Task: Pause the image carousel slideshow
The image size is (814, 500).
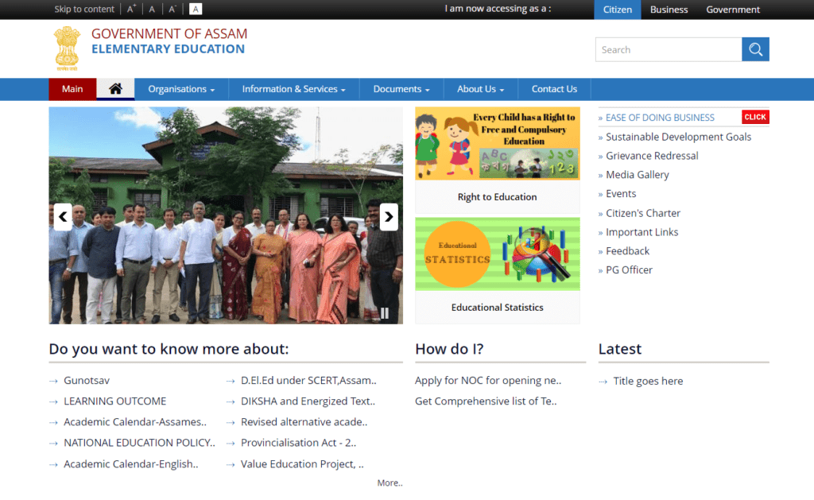Action: (x=384, y=313)
